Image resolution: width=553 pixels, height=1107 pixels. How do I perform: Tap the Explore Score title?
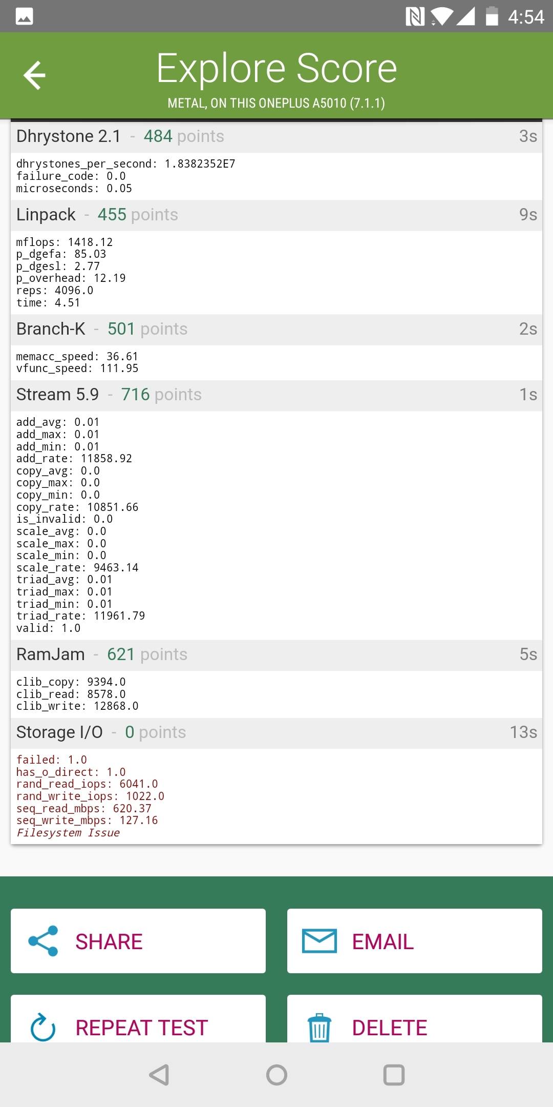(276, 68)
